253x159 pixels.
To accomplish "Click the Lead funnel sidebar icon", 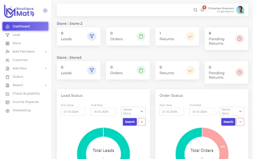I will [8, 35].
